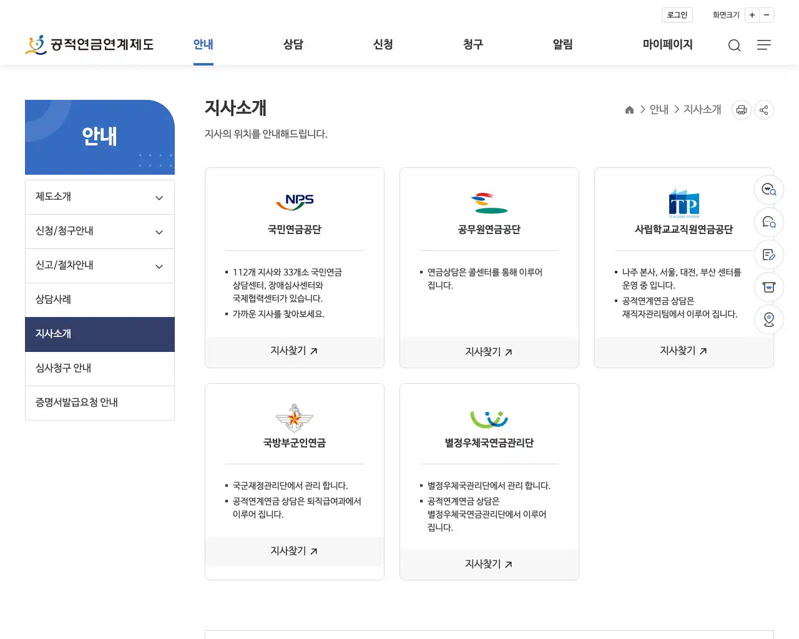Image resolution: width=799 pixels, height=639 pixels.
Task: Open branch locator via location pin icon
Action: pyautogui.click(x=768, y=319)
